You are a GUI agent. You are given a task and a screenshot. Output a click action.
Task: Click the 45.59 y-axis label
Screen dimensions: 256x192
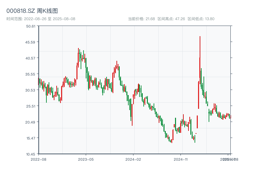click(30, 42)
